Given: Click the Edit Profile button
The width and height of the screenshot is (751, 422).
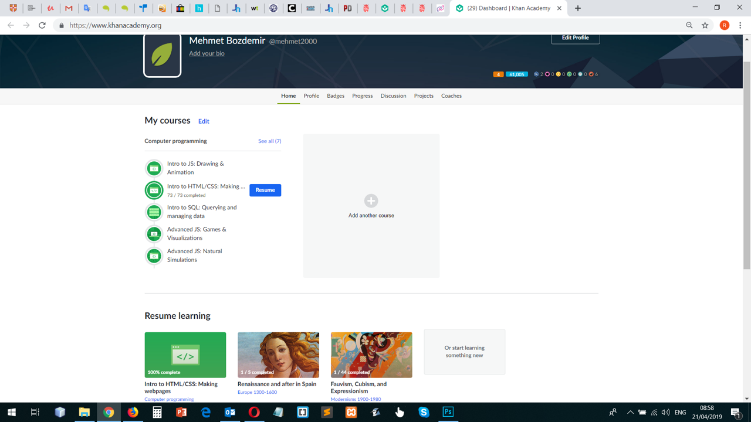Looking at the screenshot, I should click(x=575, y=38).
